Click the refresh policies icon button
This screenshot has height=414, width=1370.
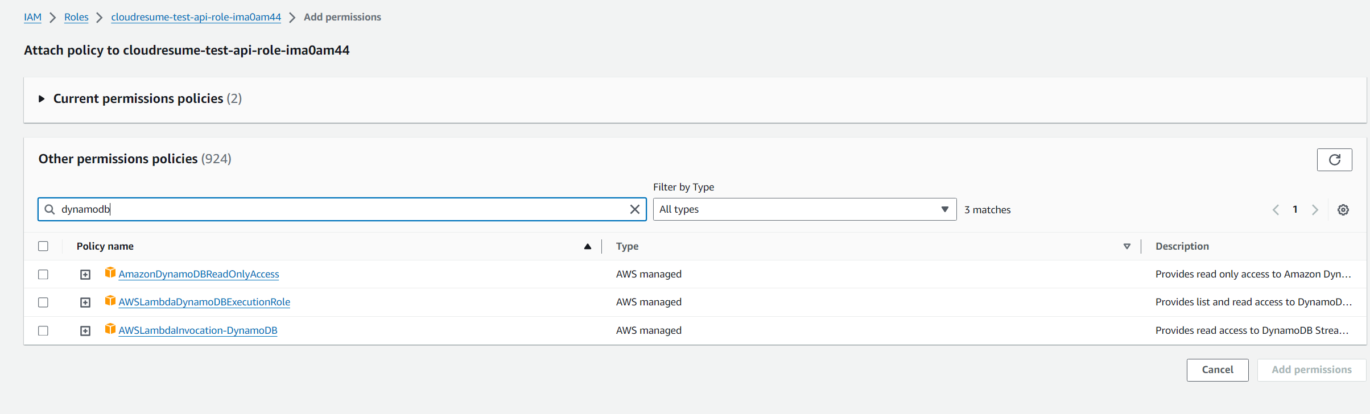point(1334,160)
